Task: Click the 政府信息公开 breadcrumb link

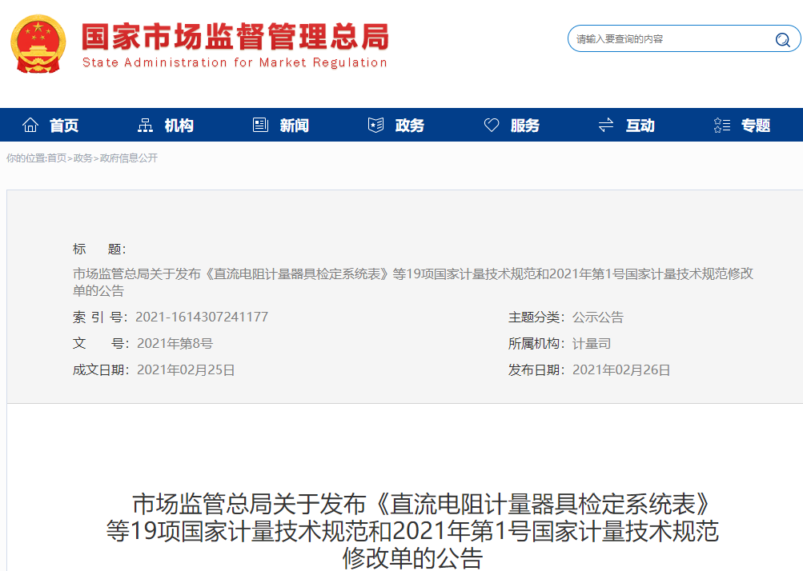Action: coord(128,158)
